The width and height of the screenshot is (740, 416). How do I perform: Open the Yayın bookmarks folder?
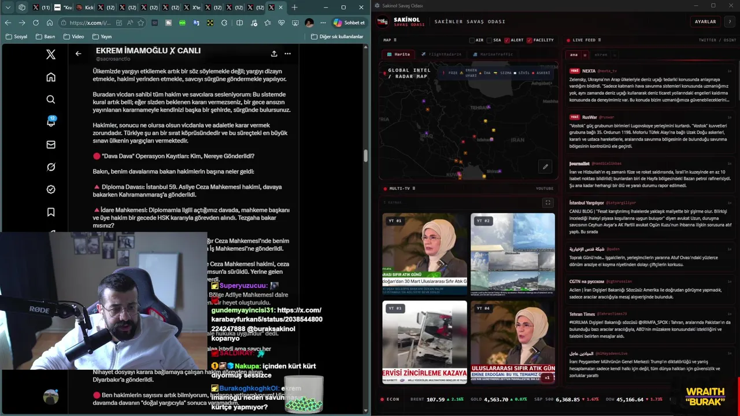click(101, 36)
